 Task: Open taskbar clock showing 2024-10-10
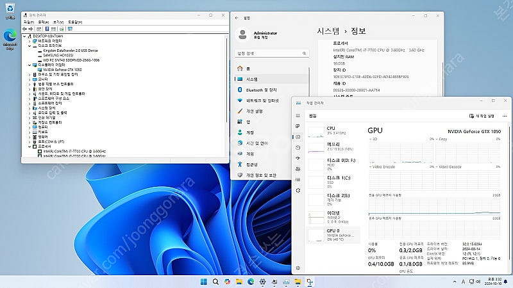click(x=492, y=282)
